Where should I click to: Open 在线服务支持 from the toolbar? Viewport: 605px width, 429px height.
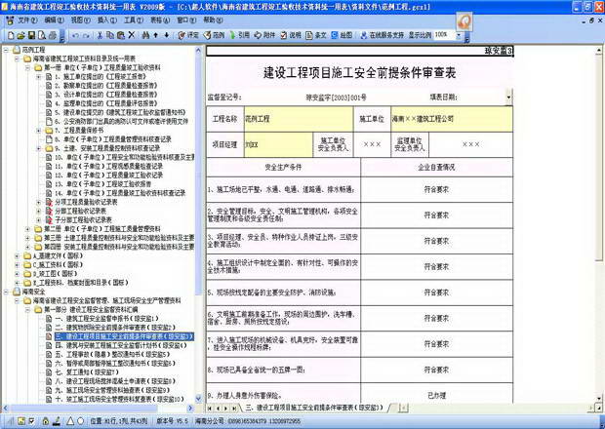pyautogui.click(x=382, y=35)
